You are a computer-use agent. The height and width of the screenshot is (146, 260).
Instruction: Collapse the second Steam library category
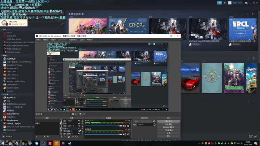coord(2,55)
